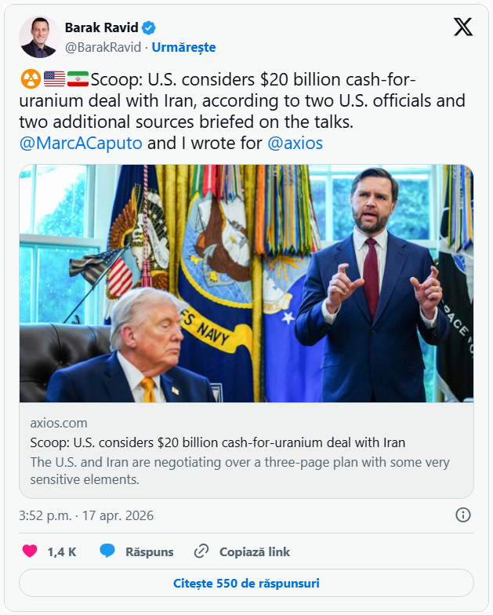Open the tweet info icon
This screenshot has height=615, width=493.
click(463, 515)
